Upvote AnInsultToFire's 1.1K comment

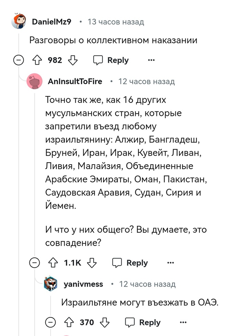53,263
